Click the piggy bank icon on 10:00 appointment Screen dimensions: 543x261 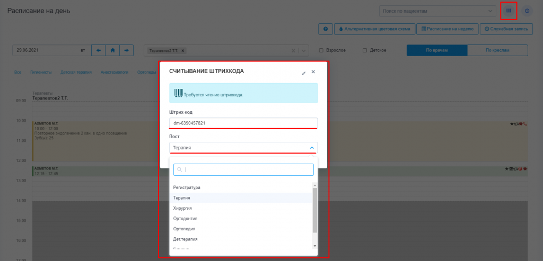(x=521, y=123)
